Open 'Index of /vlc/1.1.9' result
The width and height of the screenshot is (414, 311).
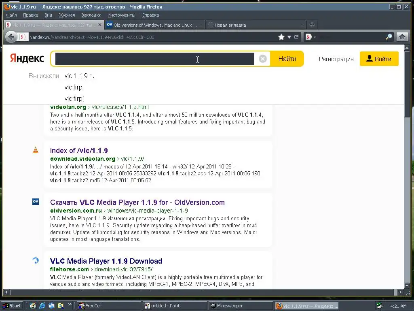click(79, 151)
